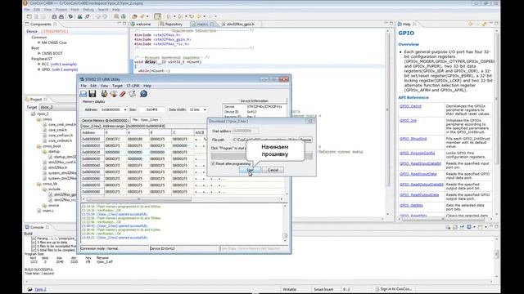The image size is (524, 294).
Task: Click the Start button in Download dialog
Action: coord(250,170)
